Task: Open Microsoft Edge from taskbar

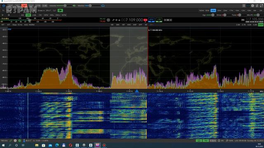Action: click(x=57, y=145)
